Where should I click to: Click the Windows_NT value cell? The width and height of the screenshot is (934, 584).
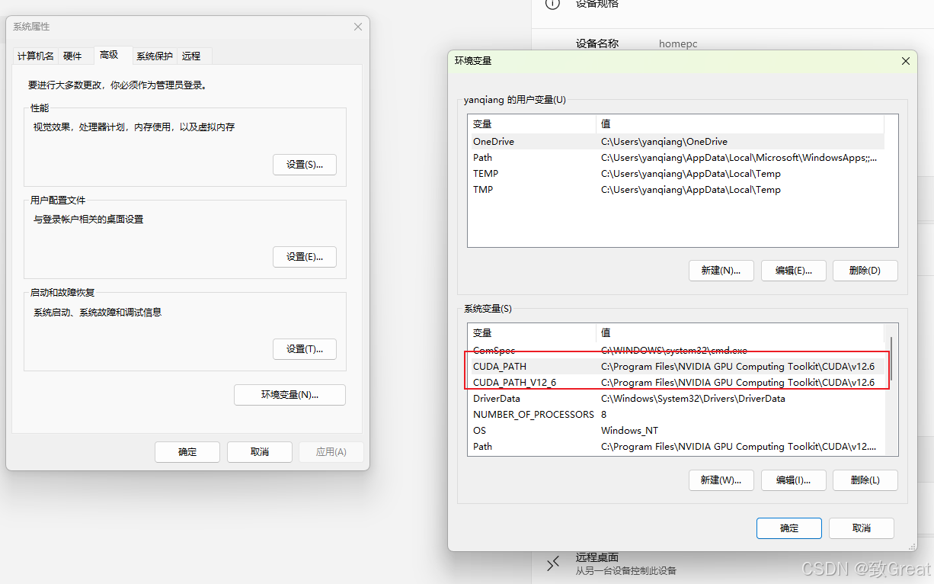click(629, 431)
